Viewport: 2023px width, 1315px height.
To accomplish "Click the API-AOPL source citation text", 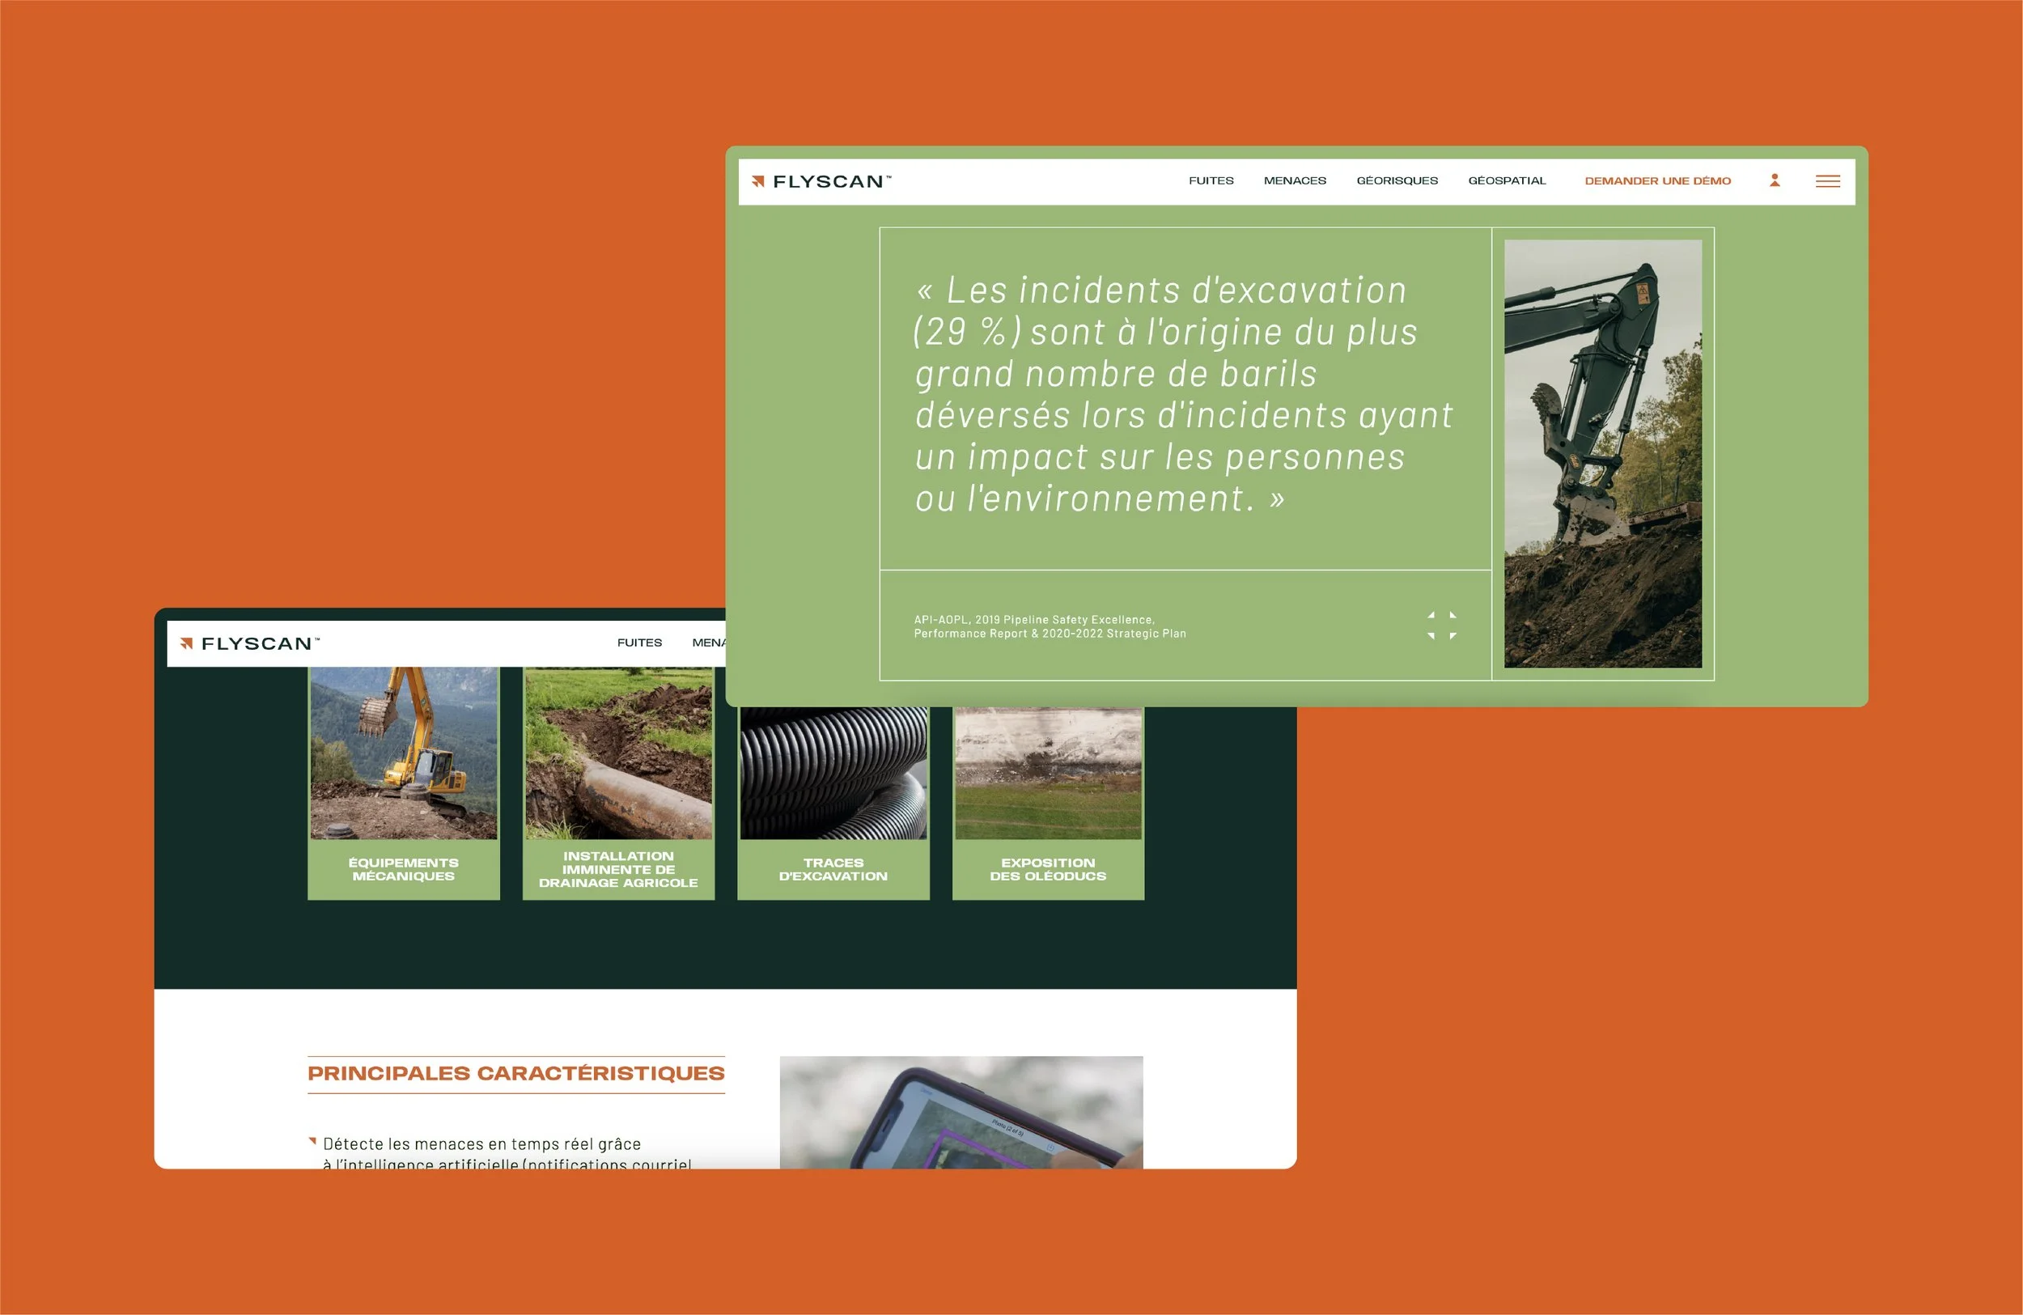I will tap(1049, 626).
